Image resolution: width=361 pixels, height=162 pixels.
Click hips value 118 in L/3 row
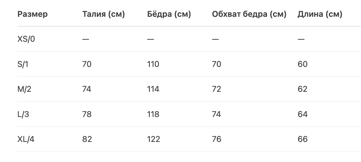coord(153,114)
